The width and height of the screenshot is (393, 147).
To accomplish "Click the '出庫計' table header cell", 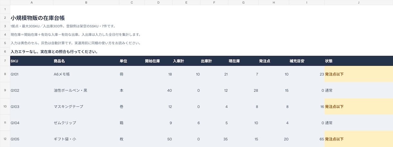I will click(214, 61).
